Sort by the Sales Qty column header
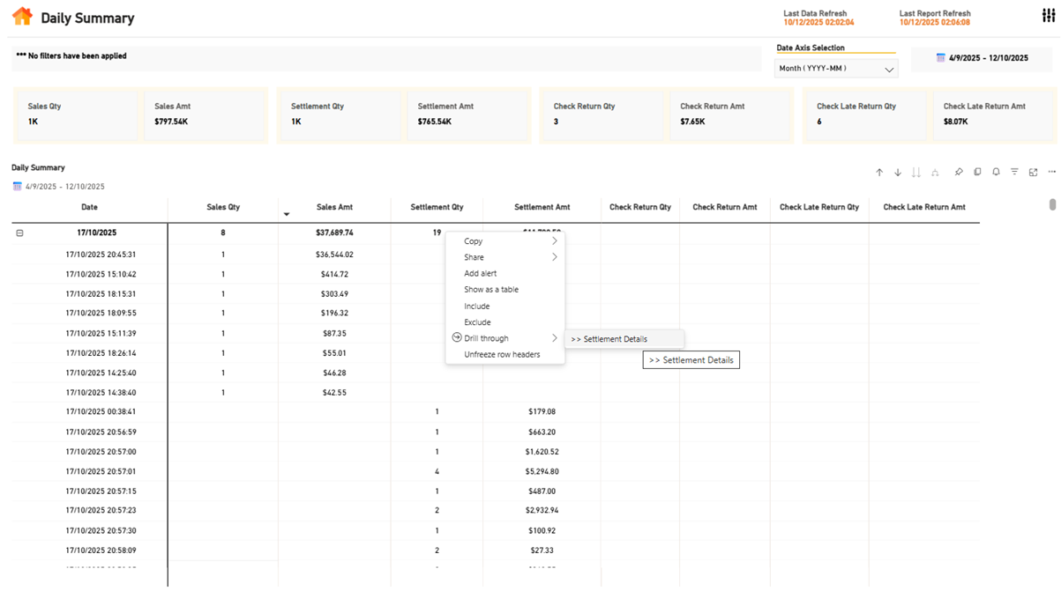1061x591 pixels. [x=222, y=208]
